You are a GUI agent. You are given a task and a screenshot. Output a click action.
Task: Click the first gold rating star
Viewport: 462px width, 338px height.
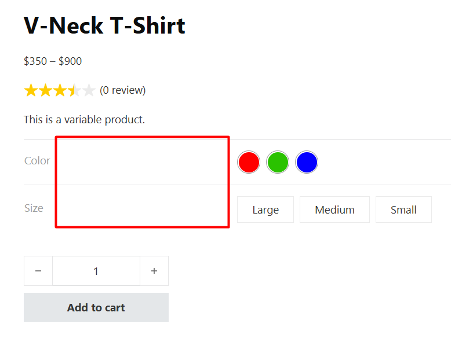pyautogui.click(x=31, y=90)
